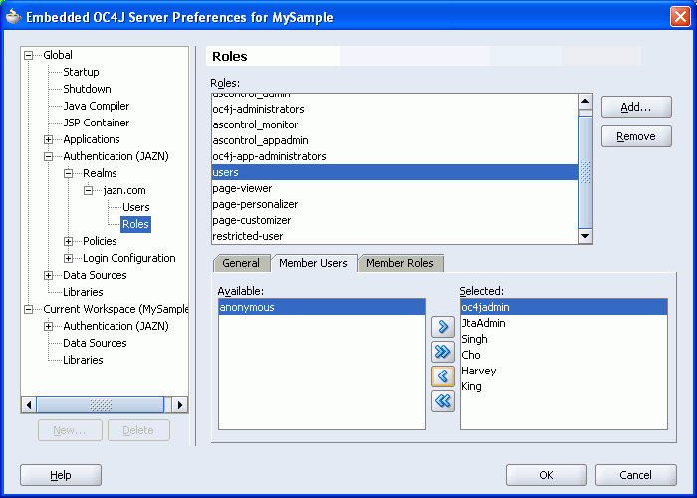This screenshot has height=498, width=697.
Task: Select JtaAdmin in Selected list
Action: point(564,324)
